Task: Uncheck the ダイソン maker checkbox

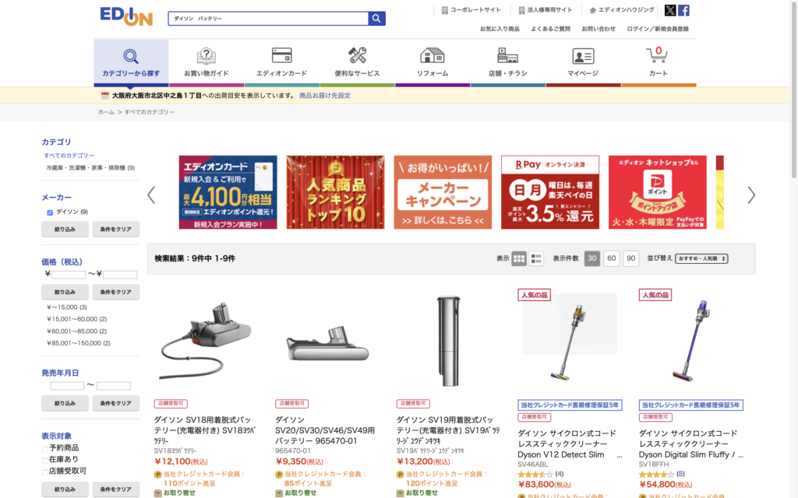Action: pyautogui.click(x=50, y=212)
